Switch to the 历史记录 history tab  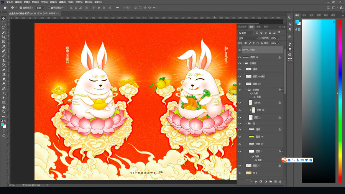(242, 26)
